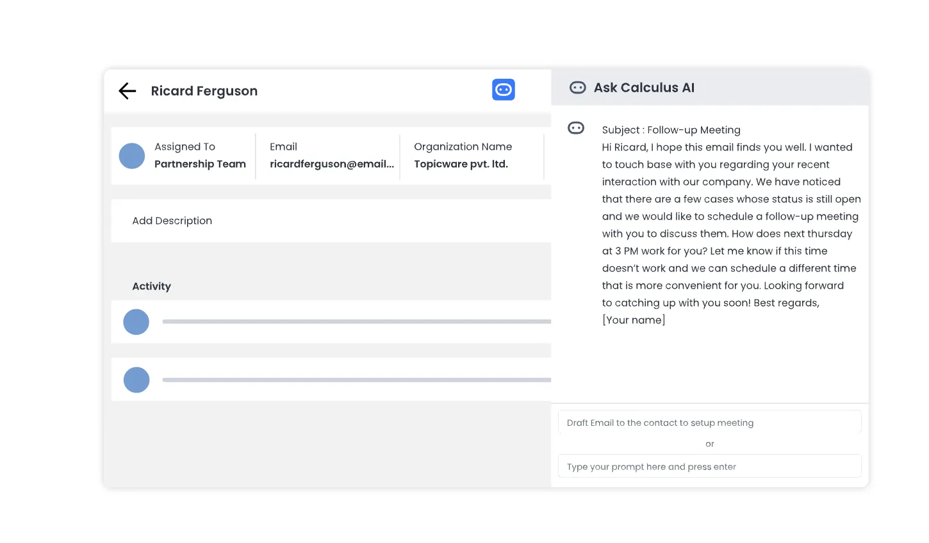Go back using the left arrow
The image size is (929, 543).
[x=127, y=91]
